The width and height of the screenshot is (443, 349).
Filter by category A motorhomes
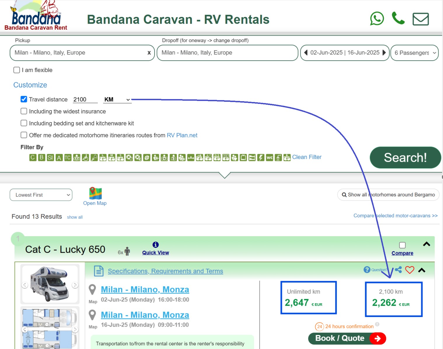[x=59, y=158]
